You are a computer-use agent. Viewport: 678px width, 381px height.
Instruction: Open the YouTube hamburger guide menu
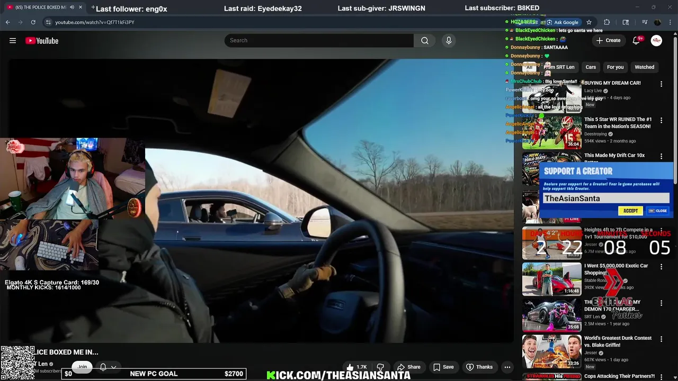coord(13,41)
